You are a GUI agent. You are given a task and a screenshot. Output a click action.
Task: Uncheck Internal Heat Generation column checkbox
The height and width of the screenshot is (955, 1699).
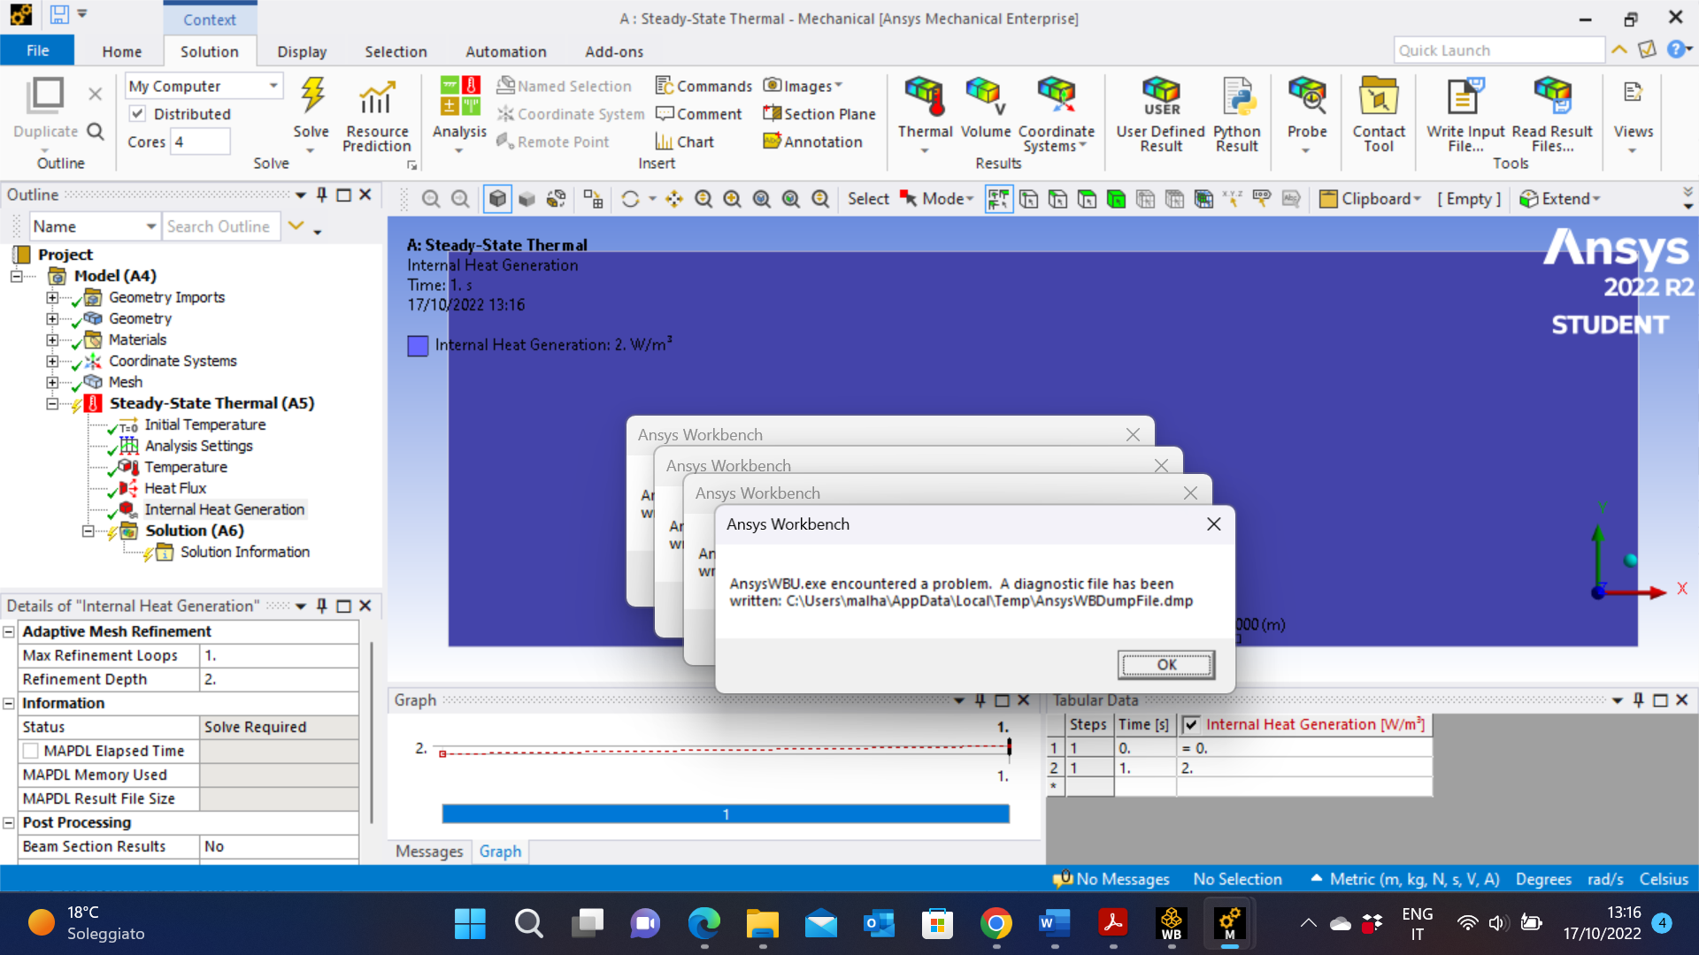1191,725
